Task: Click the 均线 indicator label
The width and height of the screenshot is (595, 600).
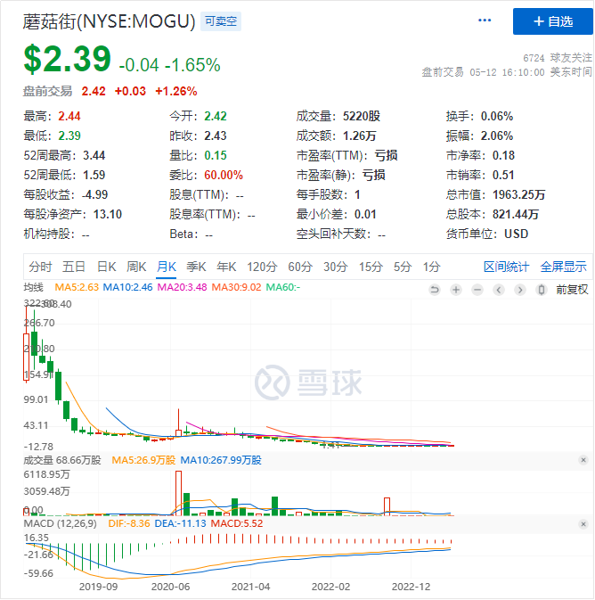Action: (x=34, y=287)
